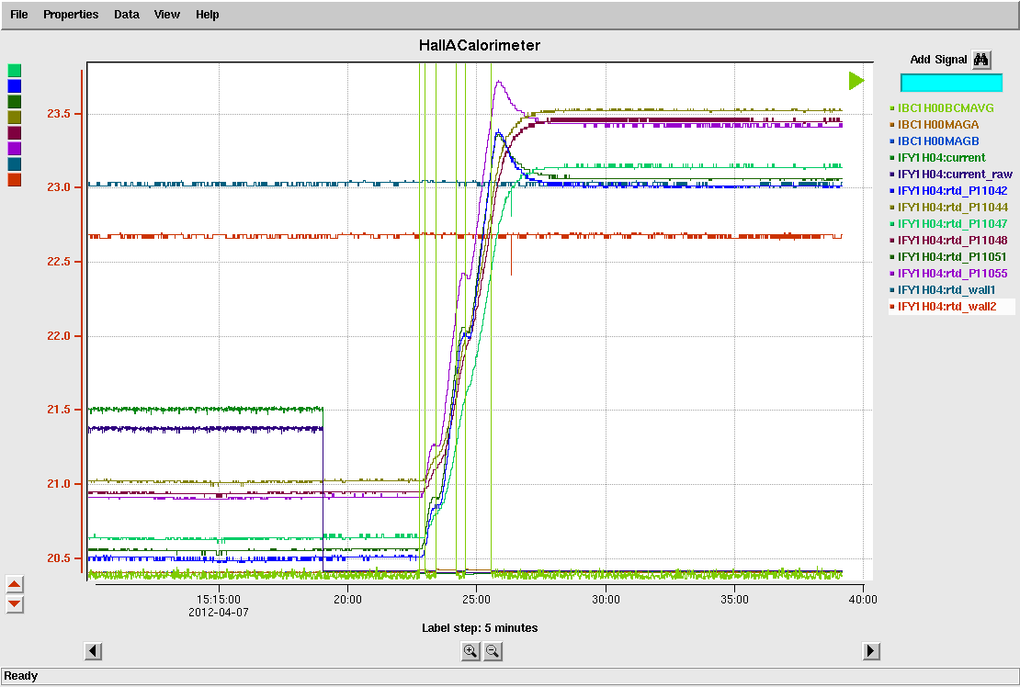Click the 20.5 y-axis label
Viewport: 1020px width, 687px height.
click(x=59, y=558)
